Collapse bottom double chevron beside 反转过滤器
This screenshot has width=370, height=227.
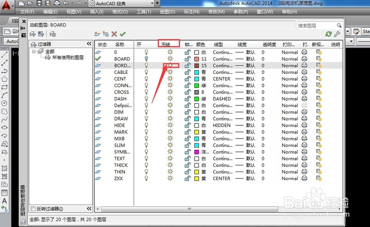(x=89, y=209)
